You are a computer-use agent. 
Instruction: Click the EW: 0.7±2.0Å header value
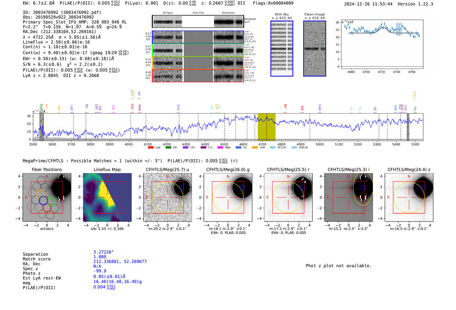[x=38, y=3]
